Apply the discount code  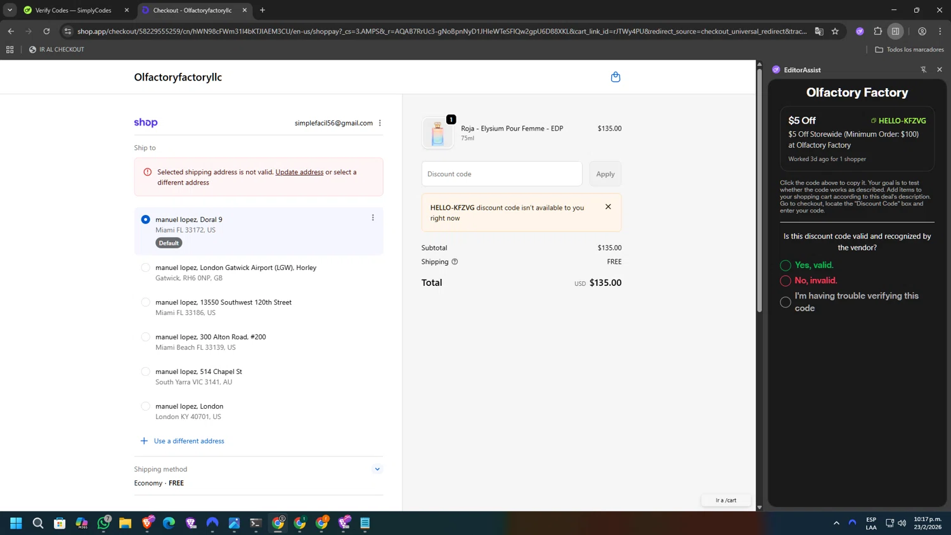click(x=605, y=174)
